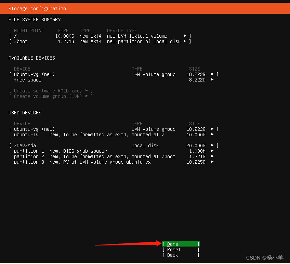
Task: Expand arrow of partition 2 1.771G
Action: coord(212,156)
